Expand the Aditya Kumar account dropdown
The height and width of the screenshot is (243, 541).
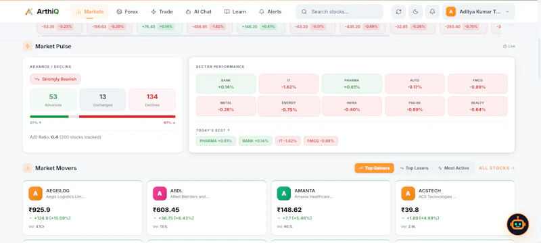[479, 11]
